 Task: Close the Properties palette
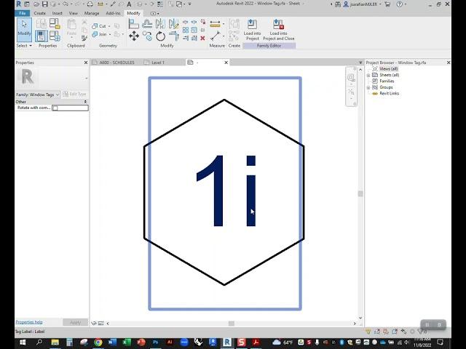86,63
